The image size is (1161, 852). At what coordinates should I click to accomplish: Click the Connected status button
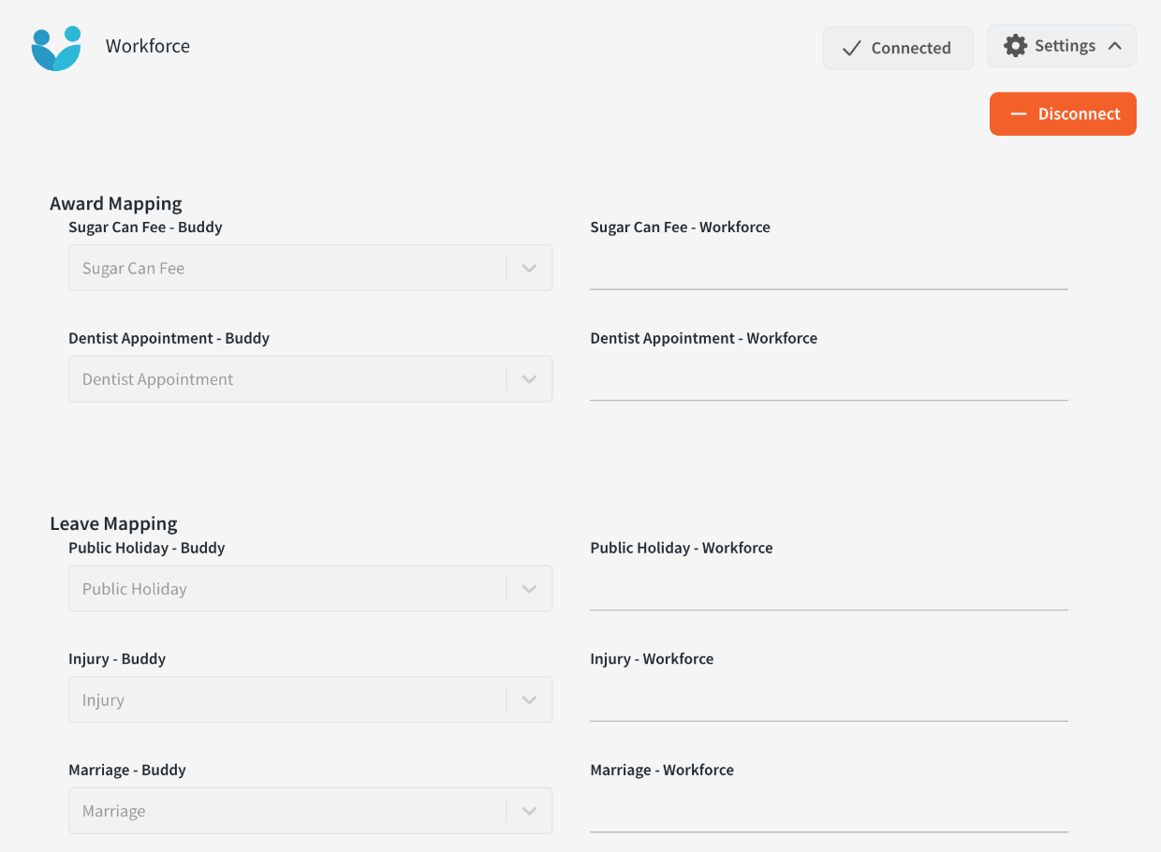[x=898, y=48]
